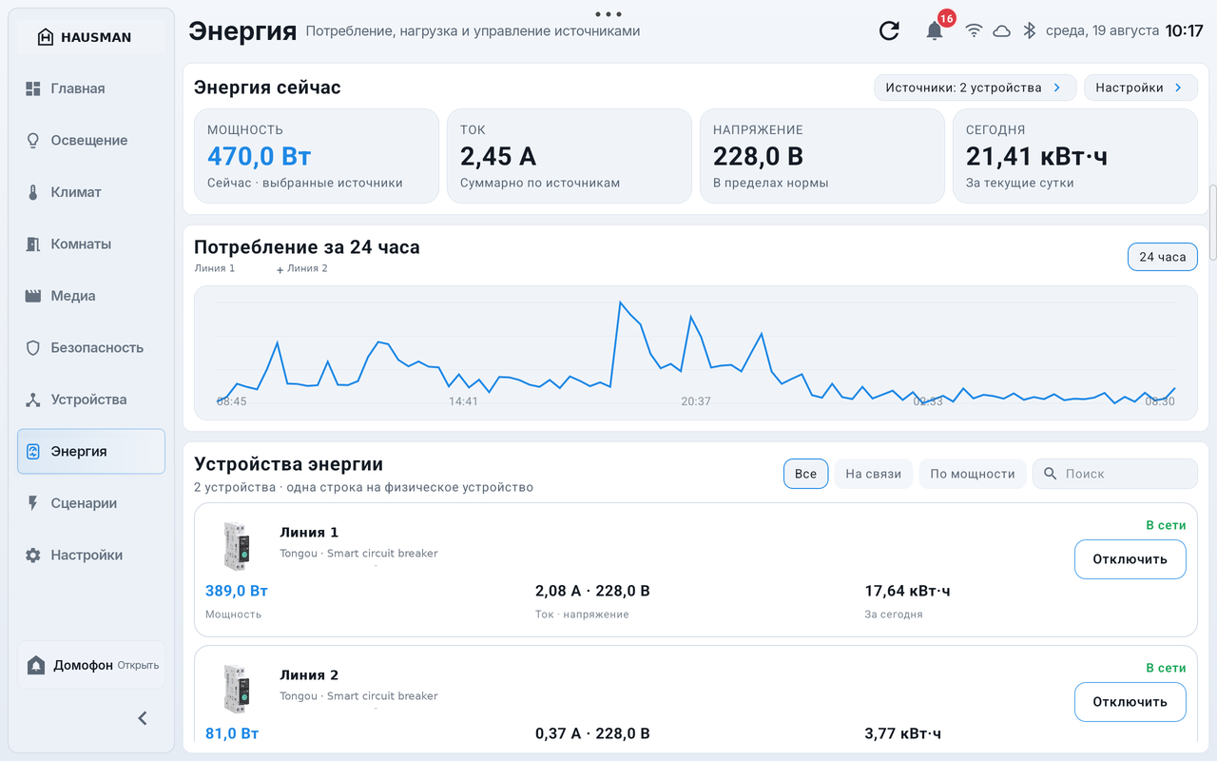Отключить Линия 1 breaker
The width and height of the screenshot is (1217, 761).
click(1130, 559)
